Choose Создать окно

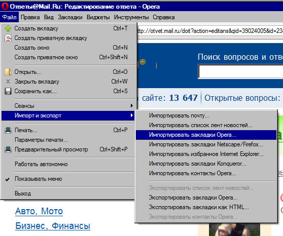coord(68,48)
